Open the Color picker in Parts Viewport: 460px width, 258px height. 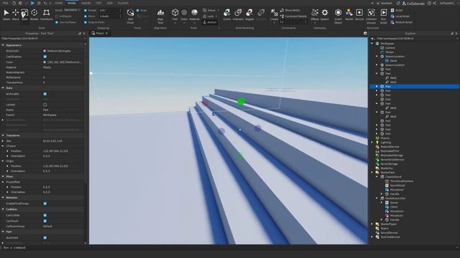click(184, 14)
